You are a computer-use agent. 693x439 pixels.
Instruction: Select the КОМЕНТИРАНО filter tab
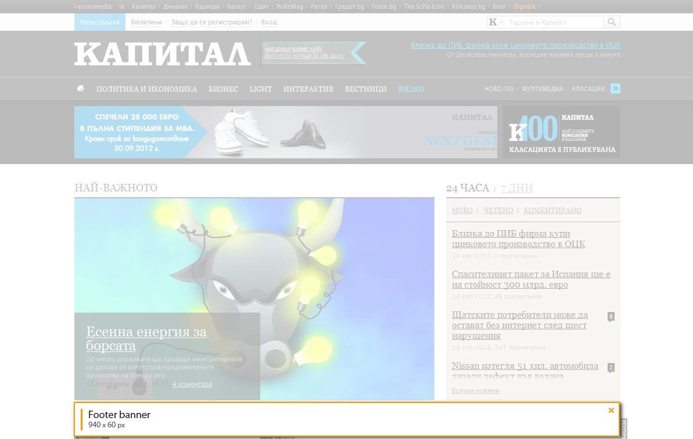click(x=552, y=211)
